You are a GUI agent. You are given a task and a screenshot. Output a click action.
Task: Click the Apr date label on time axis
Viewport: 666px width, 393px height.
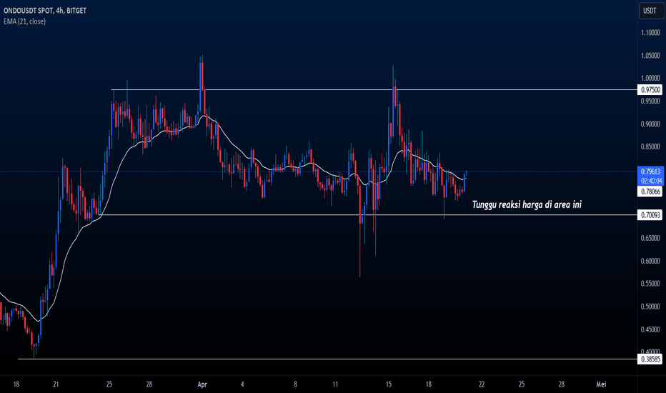click(x=202, y=384)
